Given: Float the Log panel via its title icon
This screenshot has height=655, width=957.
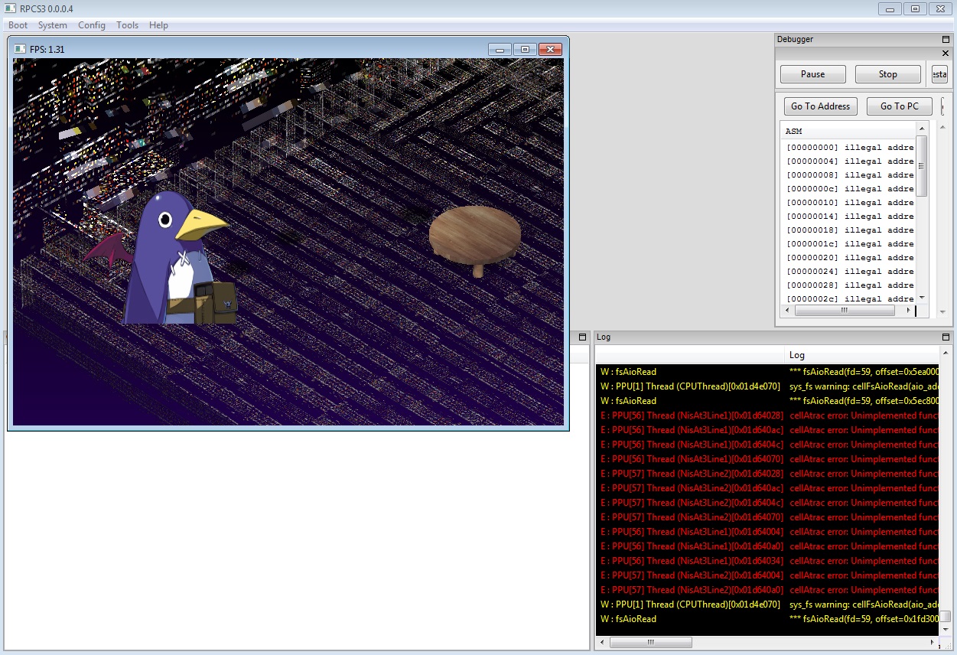Looking at the screenshot, I should (x=946, y=337).
